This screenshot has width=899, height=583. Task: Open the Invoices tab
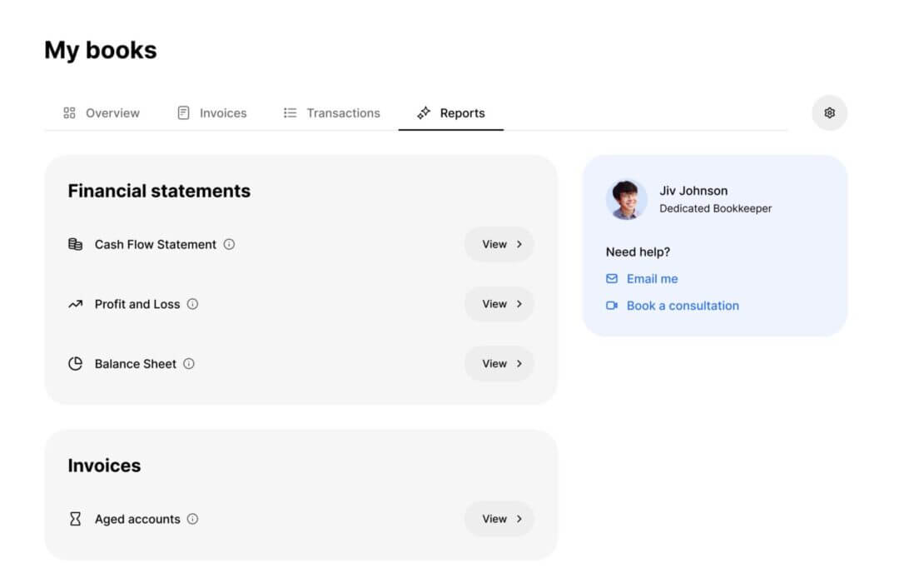tap(212, 113)
